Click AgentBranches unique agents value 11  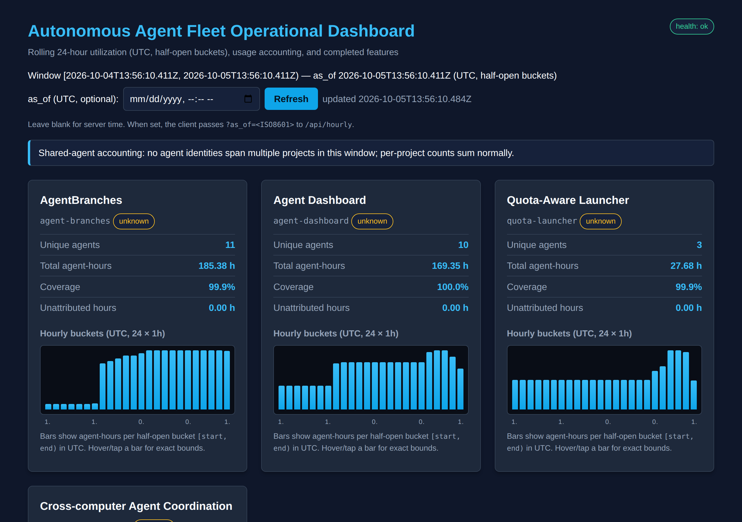pyautogui.click(x=230, y=245)
